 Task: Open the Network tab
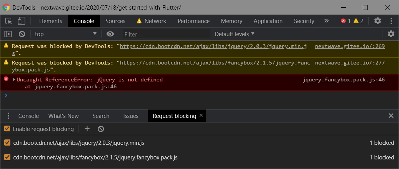(152, 21)
